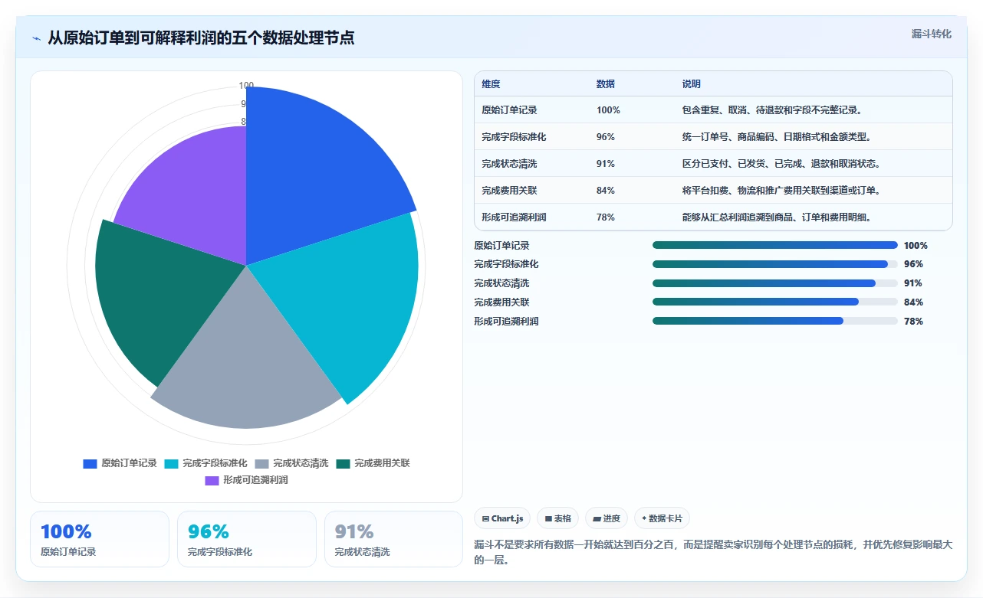Viewport: 983px width, 598px height.
Task: Click the 78% value in table
Action: [606, 217]
